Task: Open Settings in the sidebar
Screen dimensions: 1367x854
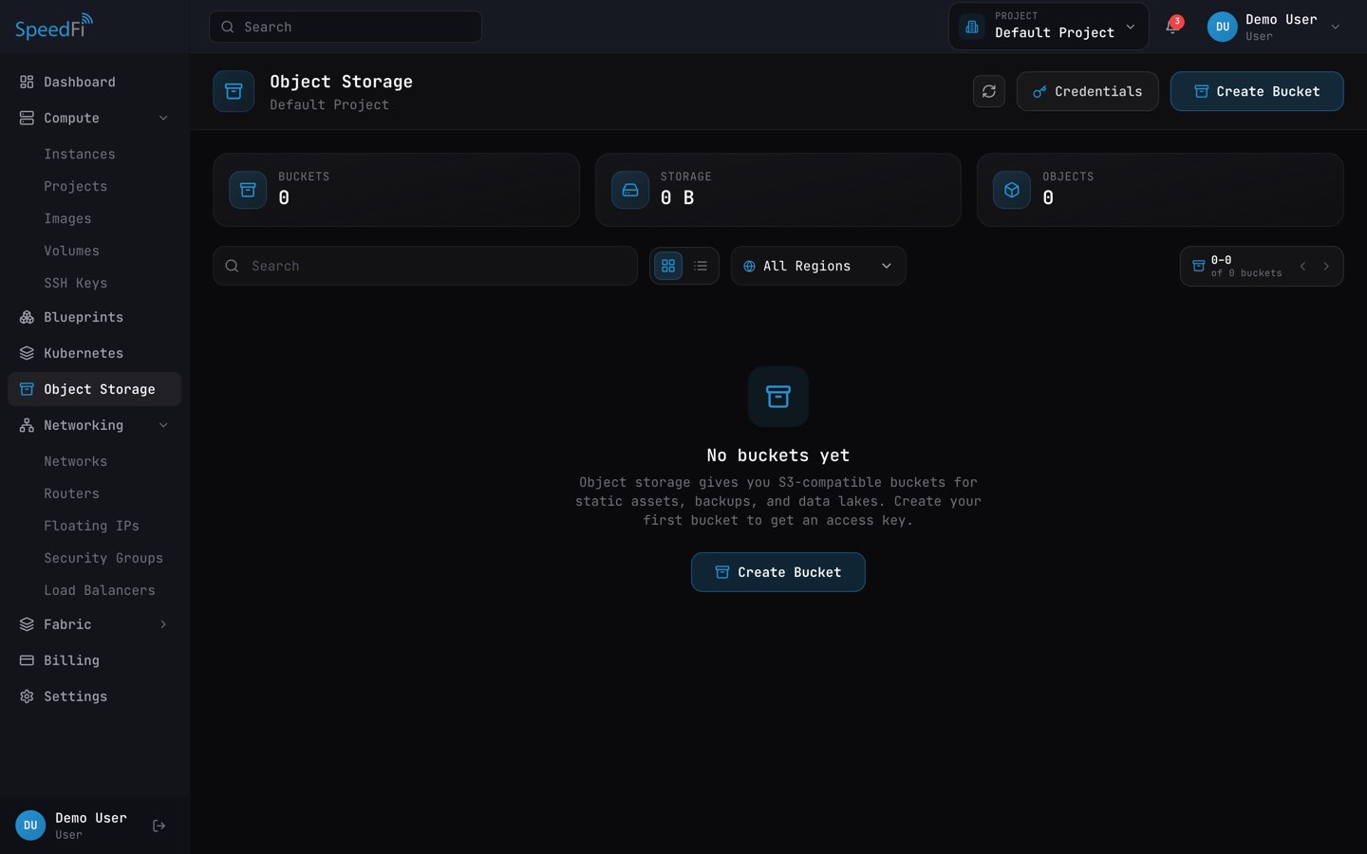Action: click(x=94, y=696)
